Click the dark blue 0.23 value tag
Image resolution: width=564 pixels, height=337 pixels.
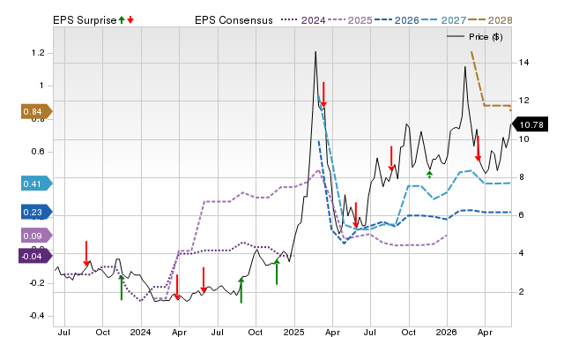pos(36,212)
